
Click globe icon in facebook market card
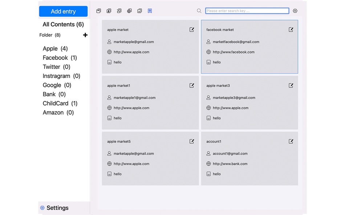pos(208,52)
